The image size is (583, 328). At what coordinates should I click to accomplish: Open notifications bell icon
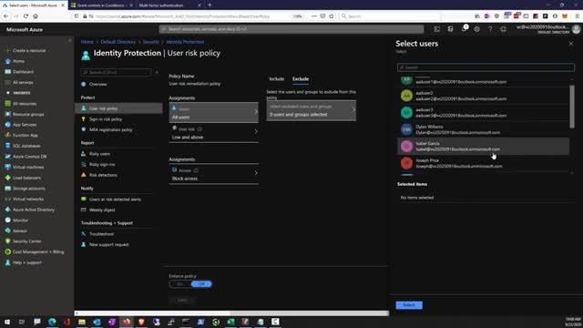pos(464,29)
